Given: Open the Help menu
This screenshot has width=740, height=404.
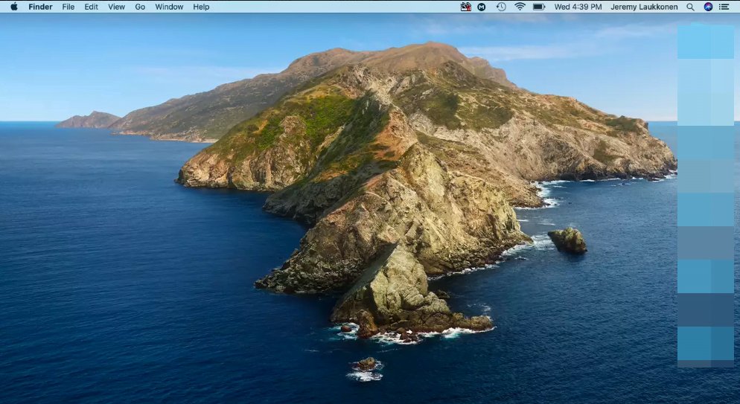Looking at the screenshot, I should 201,7.
